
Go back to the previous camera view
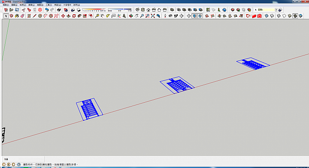[158, 16]
